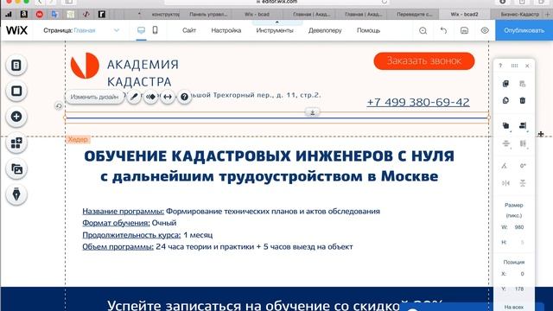Screen dimensions: 553x311
Task: Click the W size field showing 980
Action: [518, 227]
